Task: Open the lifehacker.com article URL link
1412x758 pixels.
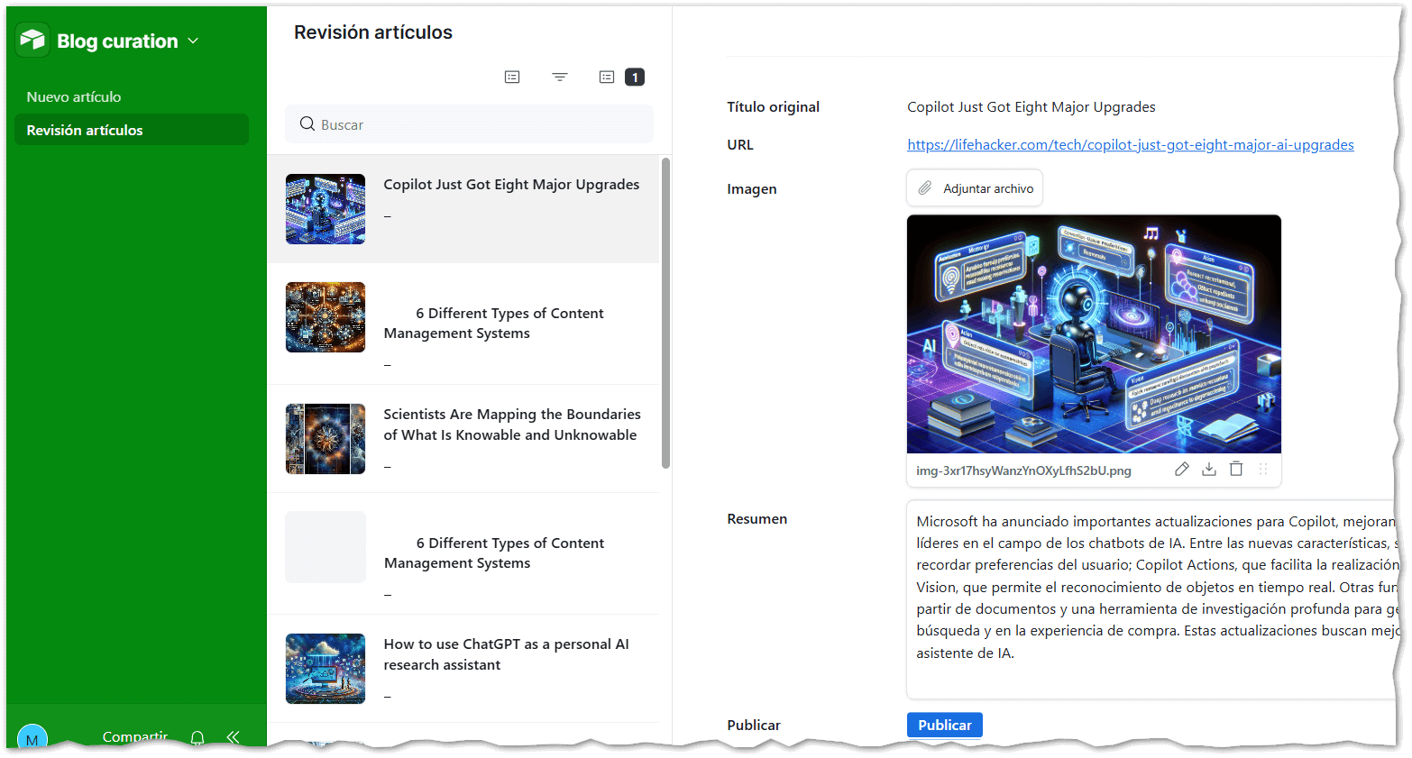Action: tap(1130, 144)
